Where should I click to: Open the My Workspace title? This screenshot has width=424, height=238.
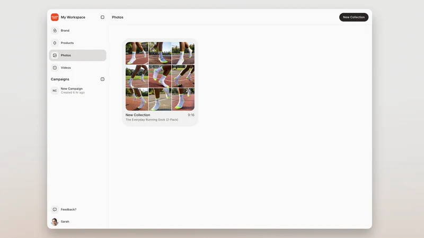tap(73, 17)
